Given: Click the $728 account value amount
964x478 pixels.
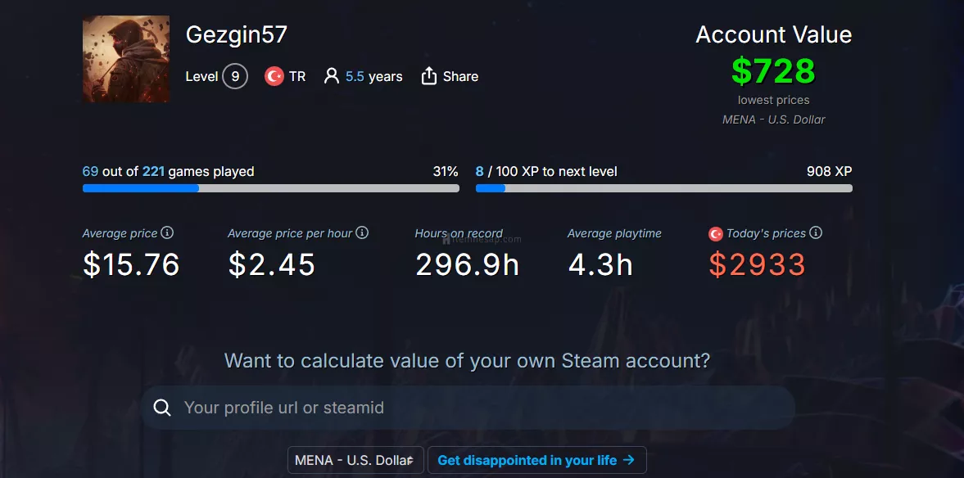Looking at the screenshot, I should (x=773, y=70).
